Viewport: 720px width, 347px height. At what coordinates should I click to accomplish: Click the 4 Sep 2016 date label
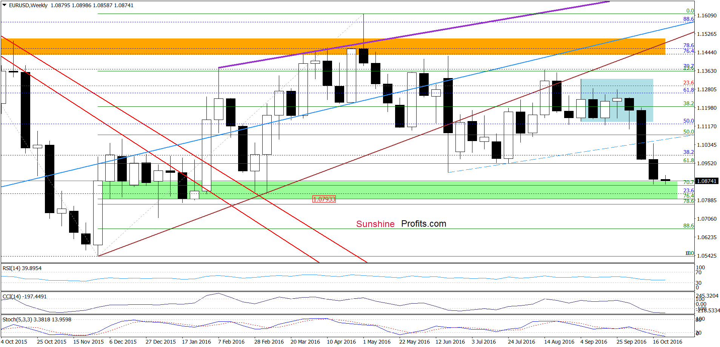tap(594, 342)
